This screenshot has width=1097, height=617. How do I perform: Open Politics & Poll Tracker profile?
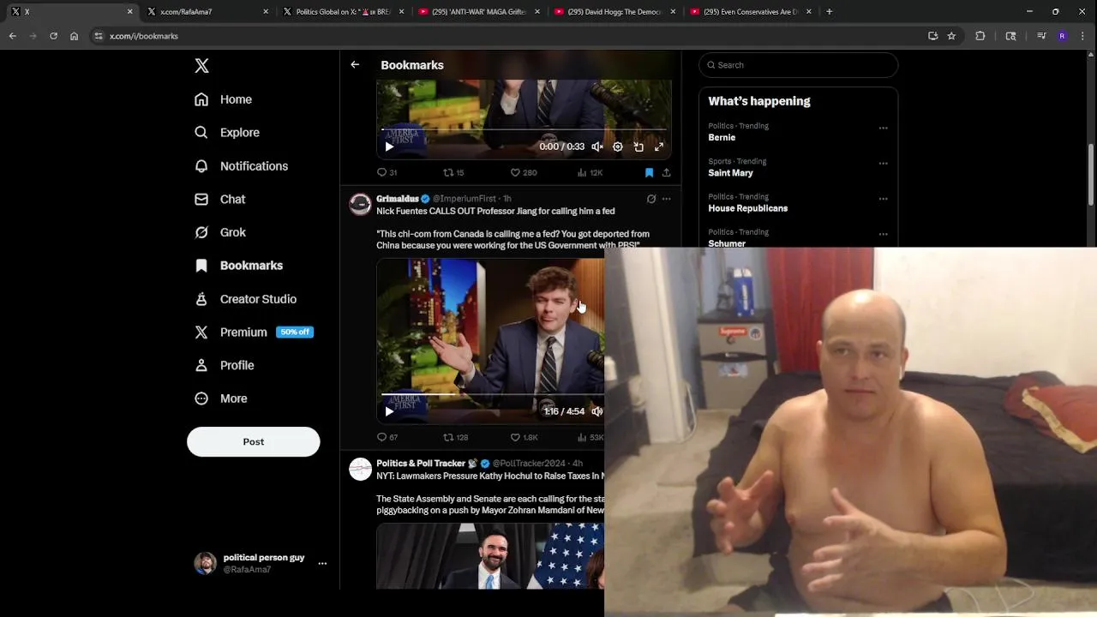coord(421,464)
